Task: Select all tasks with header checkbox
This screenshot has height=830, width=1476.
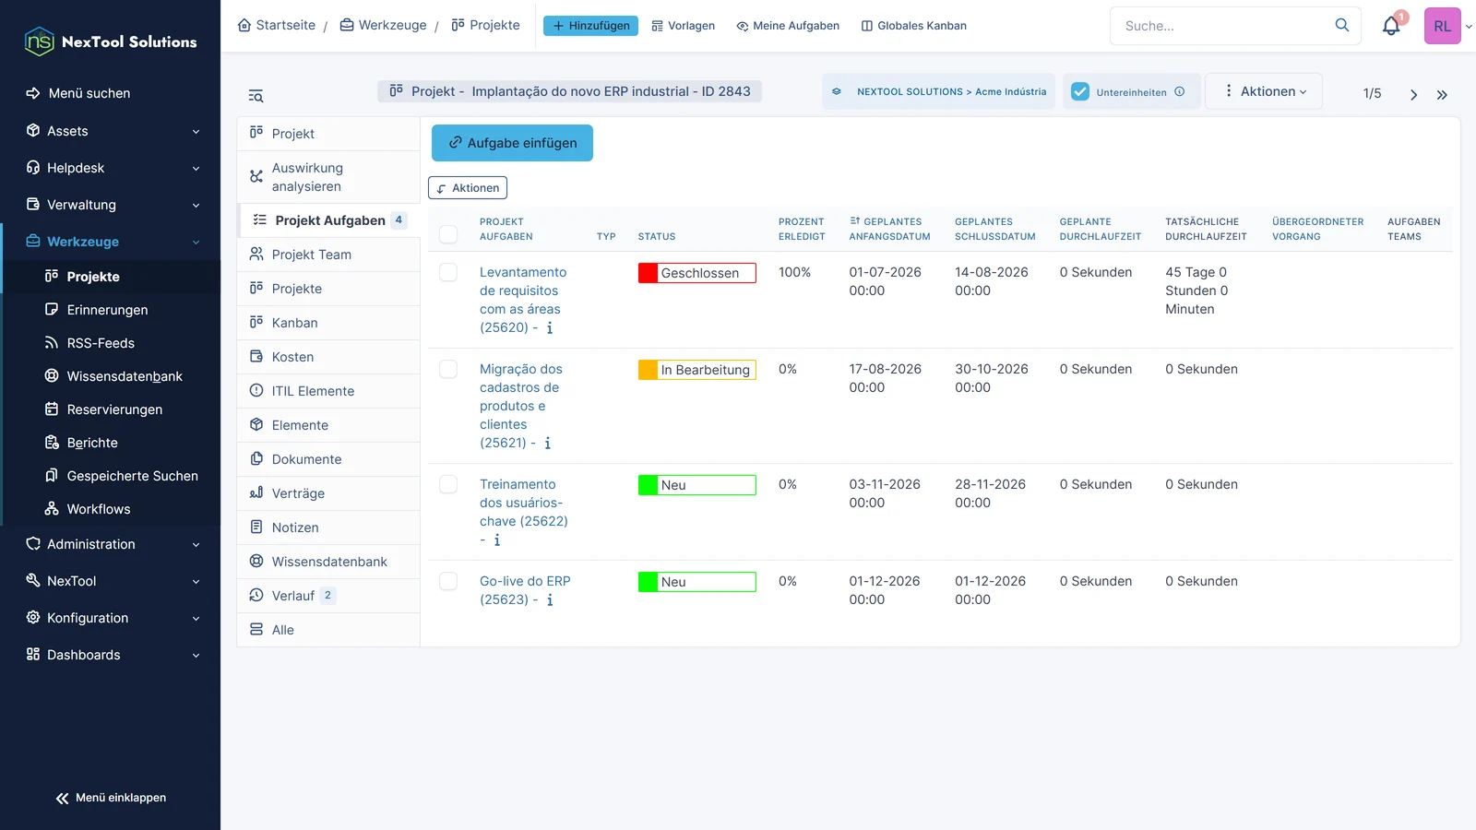Action: pos(448,234)
